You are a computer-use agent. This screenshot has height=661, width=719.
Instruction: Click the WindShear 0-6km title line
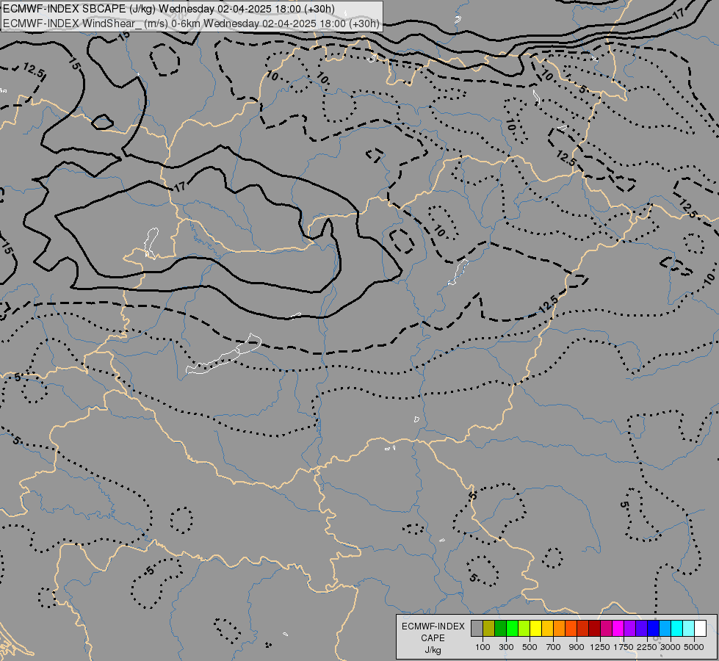[191, 24]
